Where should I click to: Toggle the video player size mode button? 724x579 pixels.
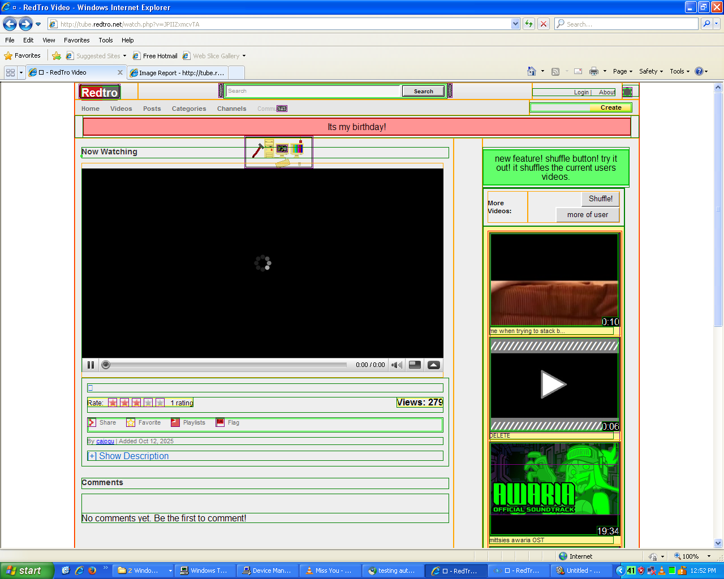coord(415,365)
